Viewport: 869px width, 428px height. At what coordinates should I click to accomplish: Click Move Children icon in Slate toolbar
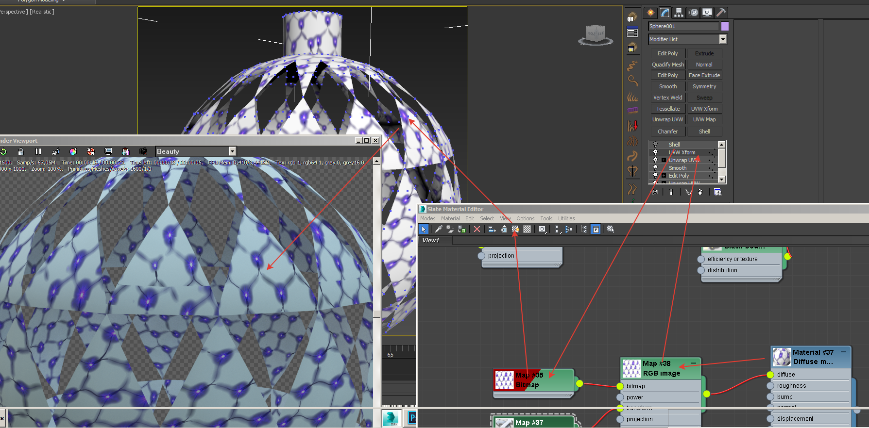492,229
